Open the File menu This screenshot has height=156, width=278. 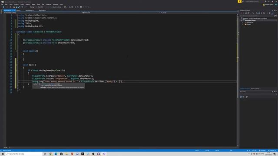(x=2, y=4)
